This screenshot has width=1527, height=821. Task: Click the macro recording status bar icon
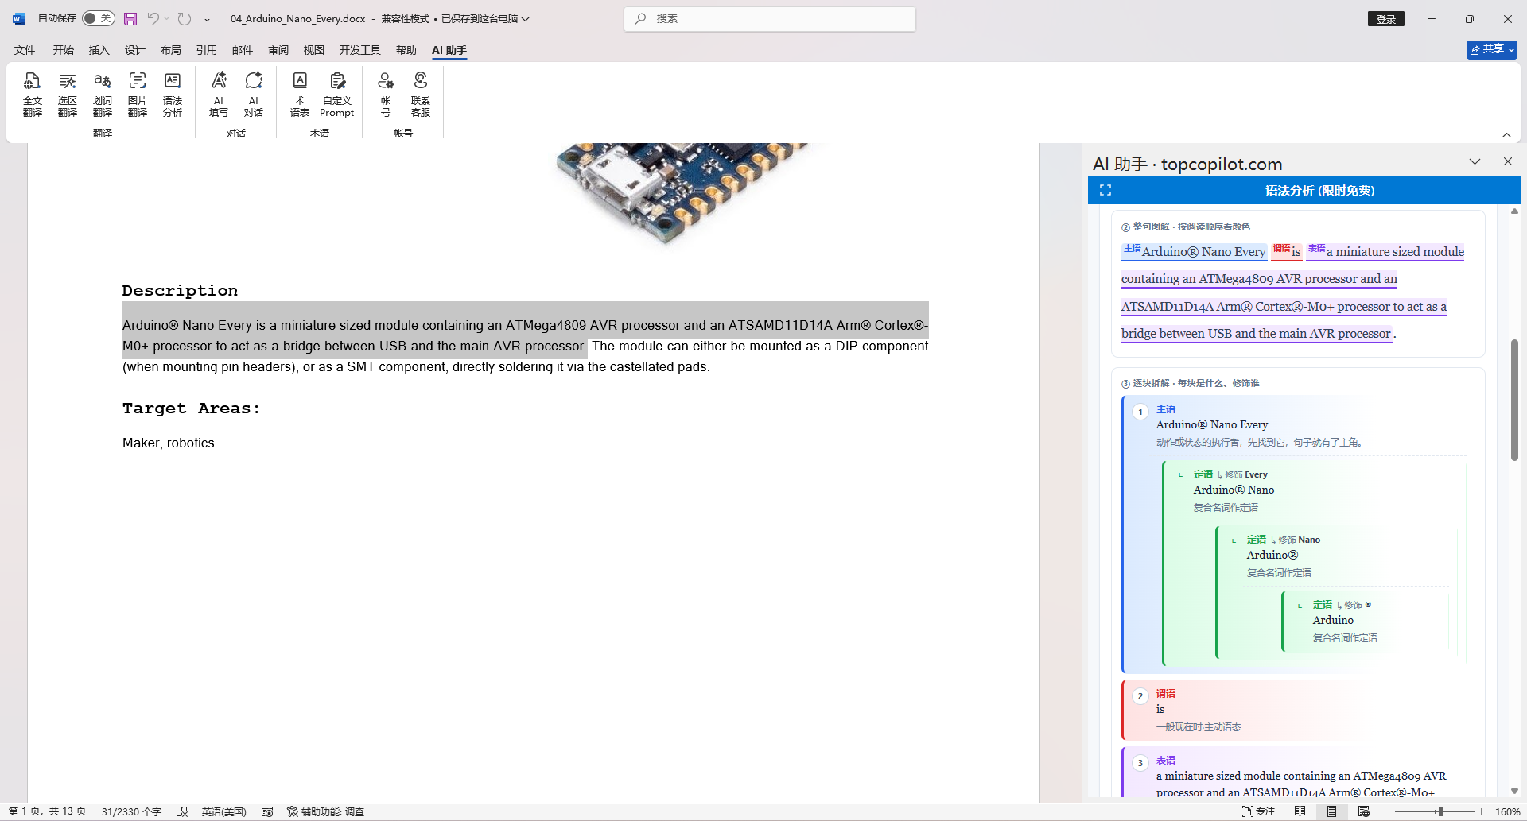pos(267,811)
